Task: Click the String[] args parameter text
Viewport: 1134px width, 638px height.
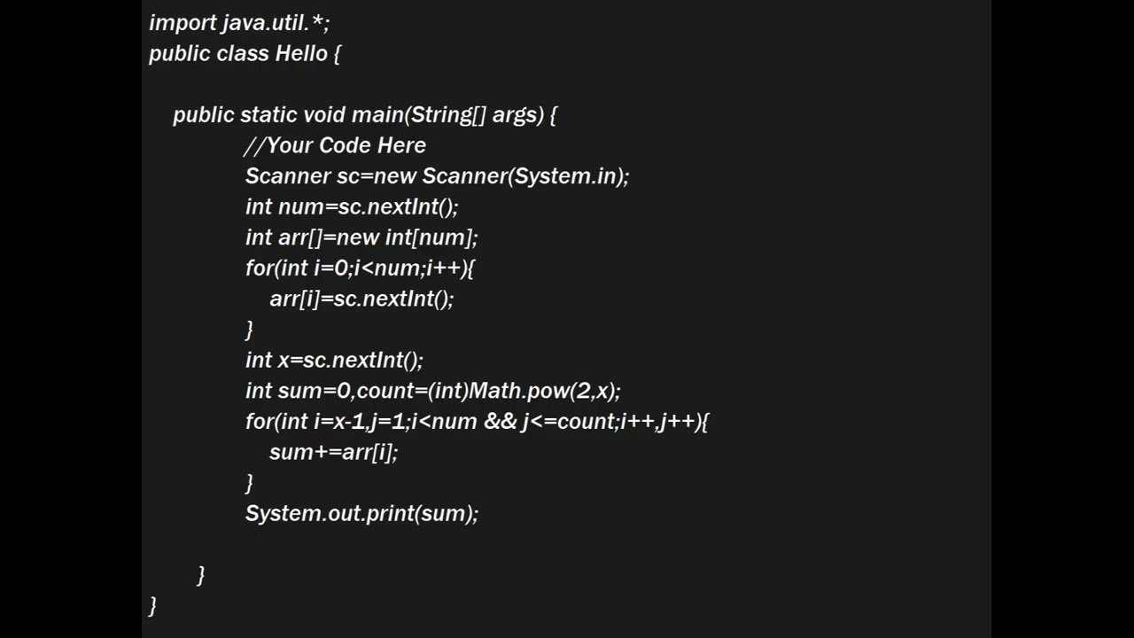Action: tap(475, 115)
